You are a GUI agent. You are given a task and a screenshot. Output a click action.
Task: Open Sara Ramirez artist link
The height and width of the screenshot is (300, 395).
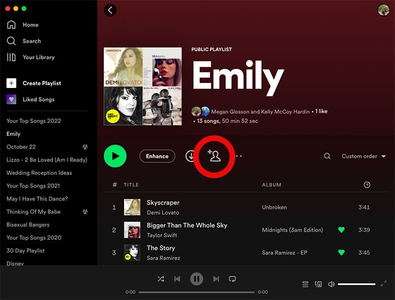163,258
